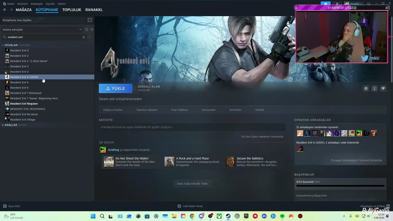Switch to the MAĞAZA tab
Viewport: 393px width, 221px height.
tap(24, 10)
